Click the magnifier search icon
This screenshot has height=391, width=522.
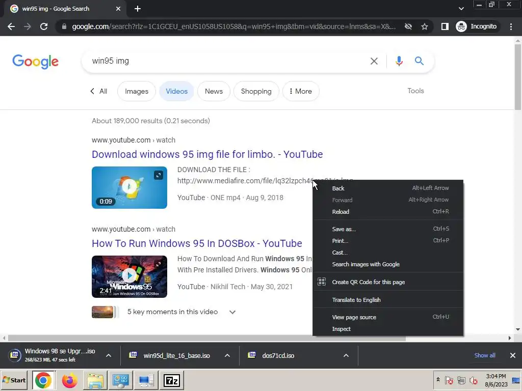click(x=419, y=61)
